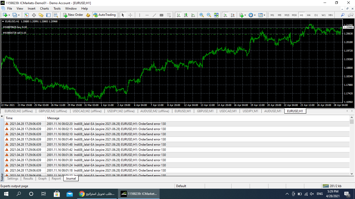Image resolution: width=355 pixels, height=199 pixels.
Task: Open the Navigator folder-star icon
Action: pos(41,15)
